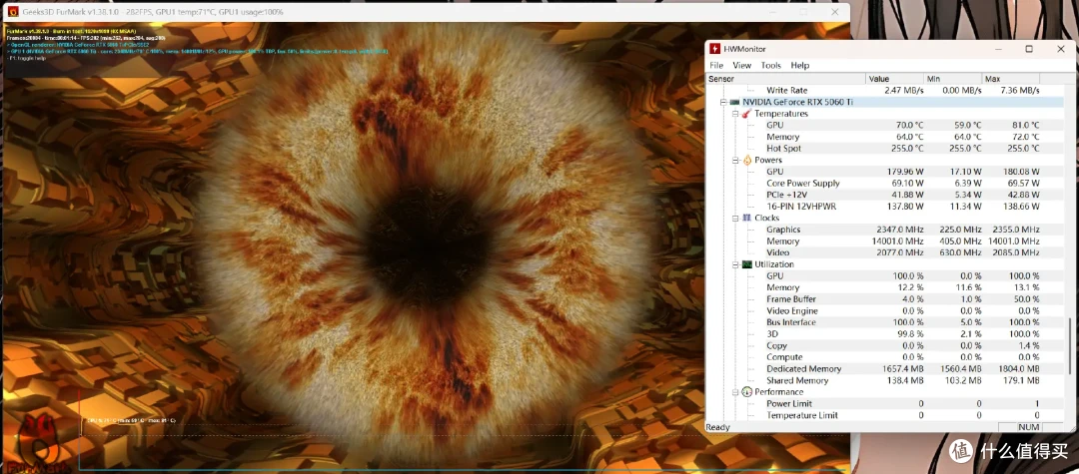Click the flame icon next to Powers

[x=746, y=160]
